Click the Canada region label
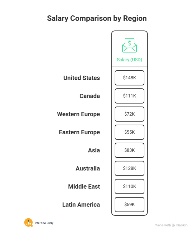Image resolution: width=194 pixels, height=232 pixels. coord(89,96)
